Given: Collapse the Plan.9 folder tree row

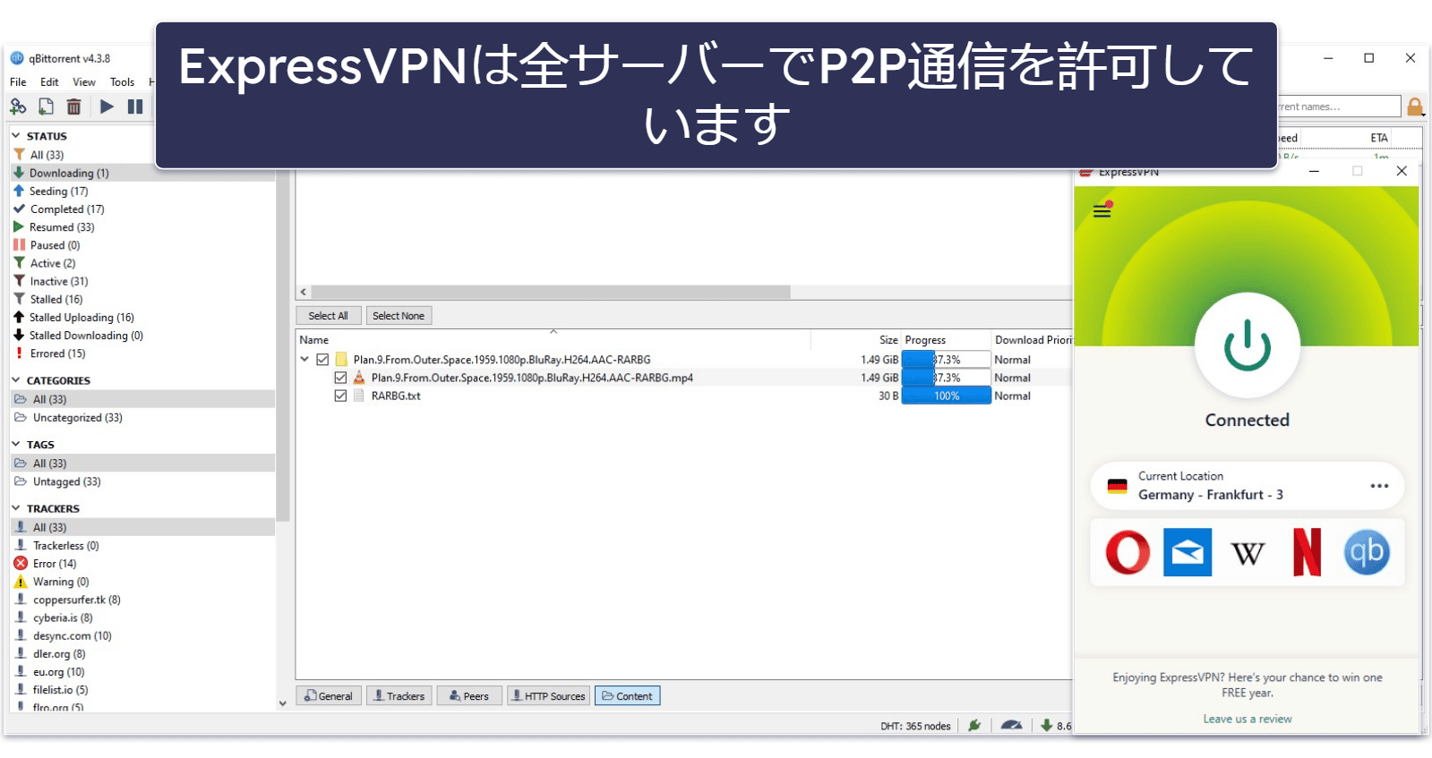Looking at the screenshot, I should [x=304, y=360].
